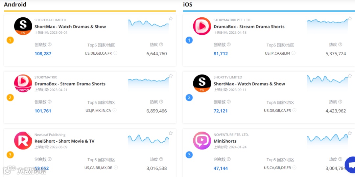Click creative count 108,287
Viewport: 355px width, 177px height.
(43, 54)
